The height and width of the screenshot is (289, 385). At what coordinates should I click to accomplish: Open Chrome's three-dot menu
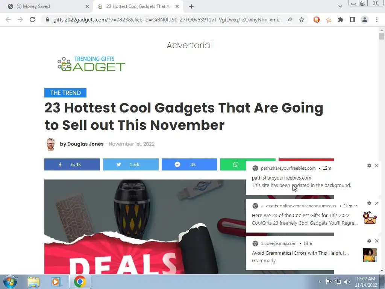377,20
